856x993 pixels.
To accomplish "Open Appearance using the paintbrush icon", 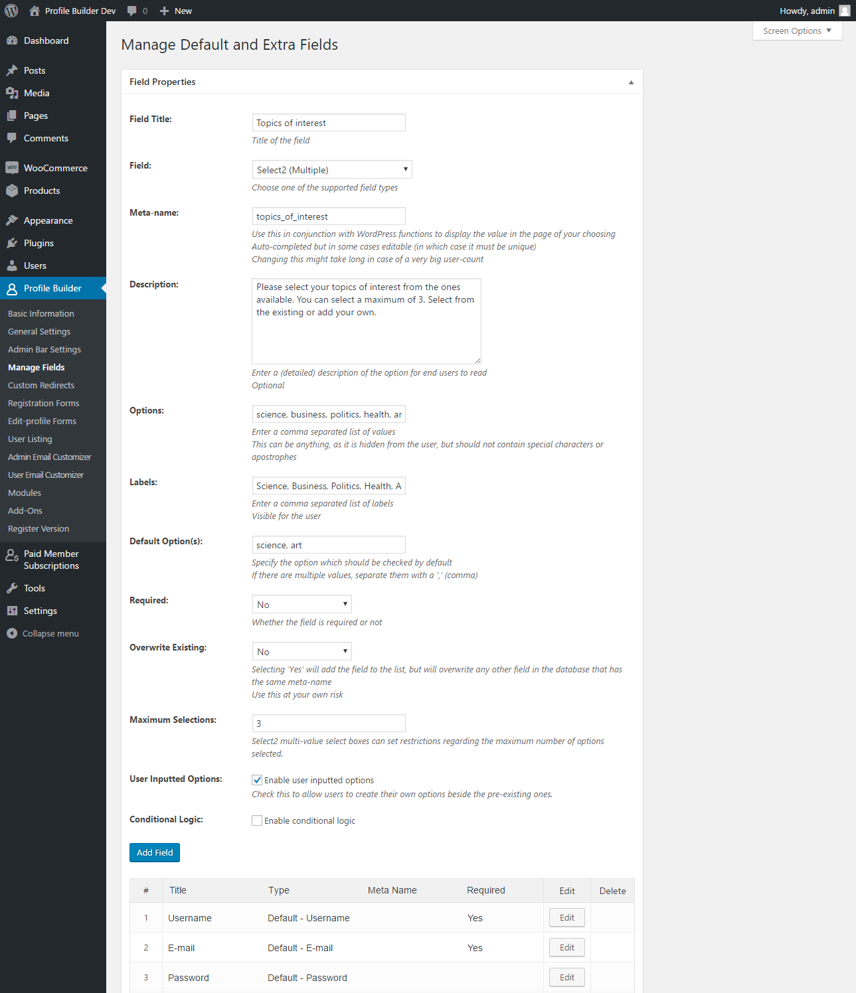I will 12,220.
